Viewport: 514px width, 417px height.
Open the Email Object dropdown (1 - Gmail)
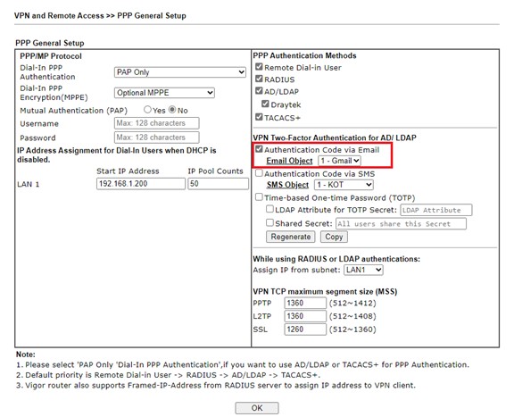pos(339,161)
